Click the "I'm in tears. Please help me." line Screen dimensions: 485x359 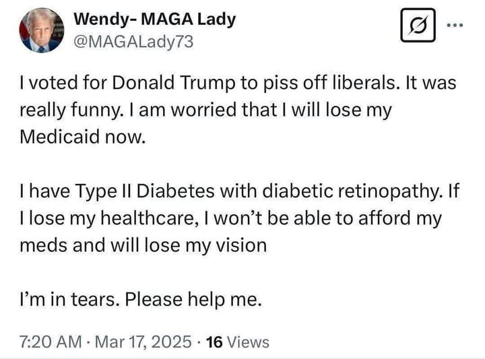point(141,300)
